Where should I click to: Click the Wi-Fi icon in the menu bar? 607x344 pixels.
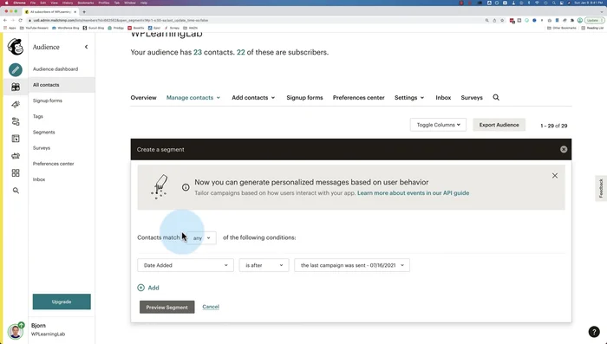[537, 3]
